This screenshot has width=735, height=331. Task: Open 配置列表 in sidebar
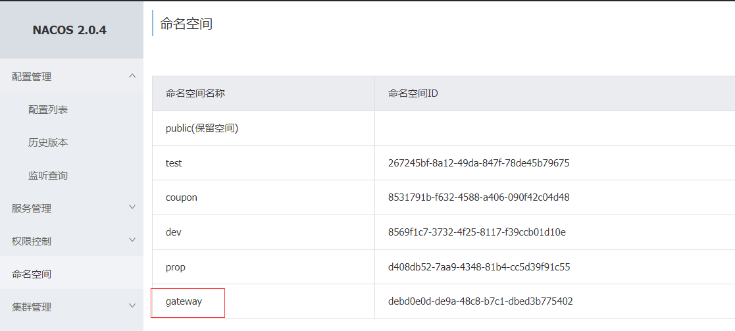coord(48,110)
